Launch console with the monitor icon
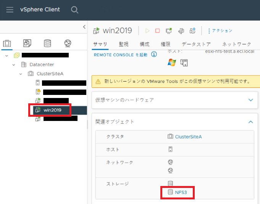Screen dimensions: 260x204 point(168,31)
